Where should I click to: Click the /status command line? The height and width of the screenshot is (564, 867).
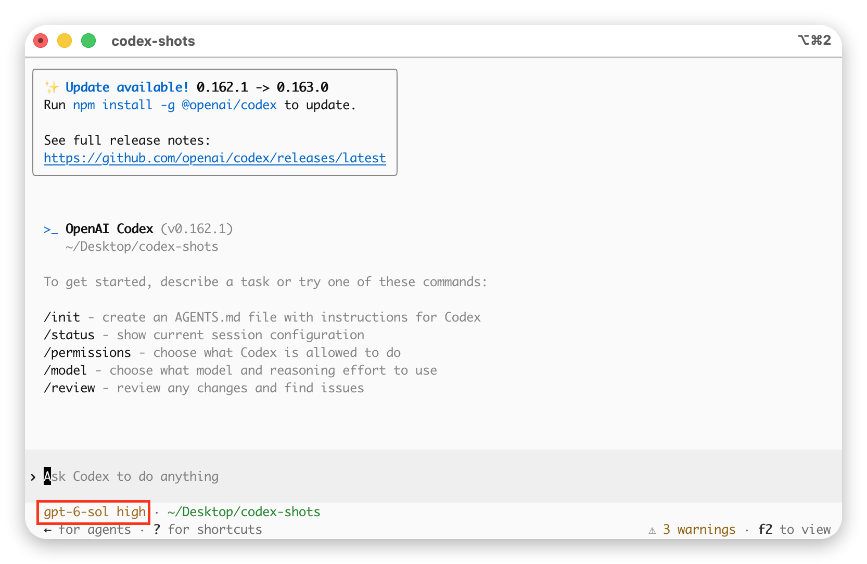(204, 335)
